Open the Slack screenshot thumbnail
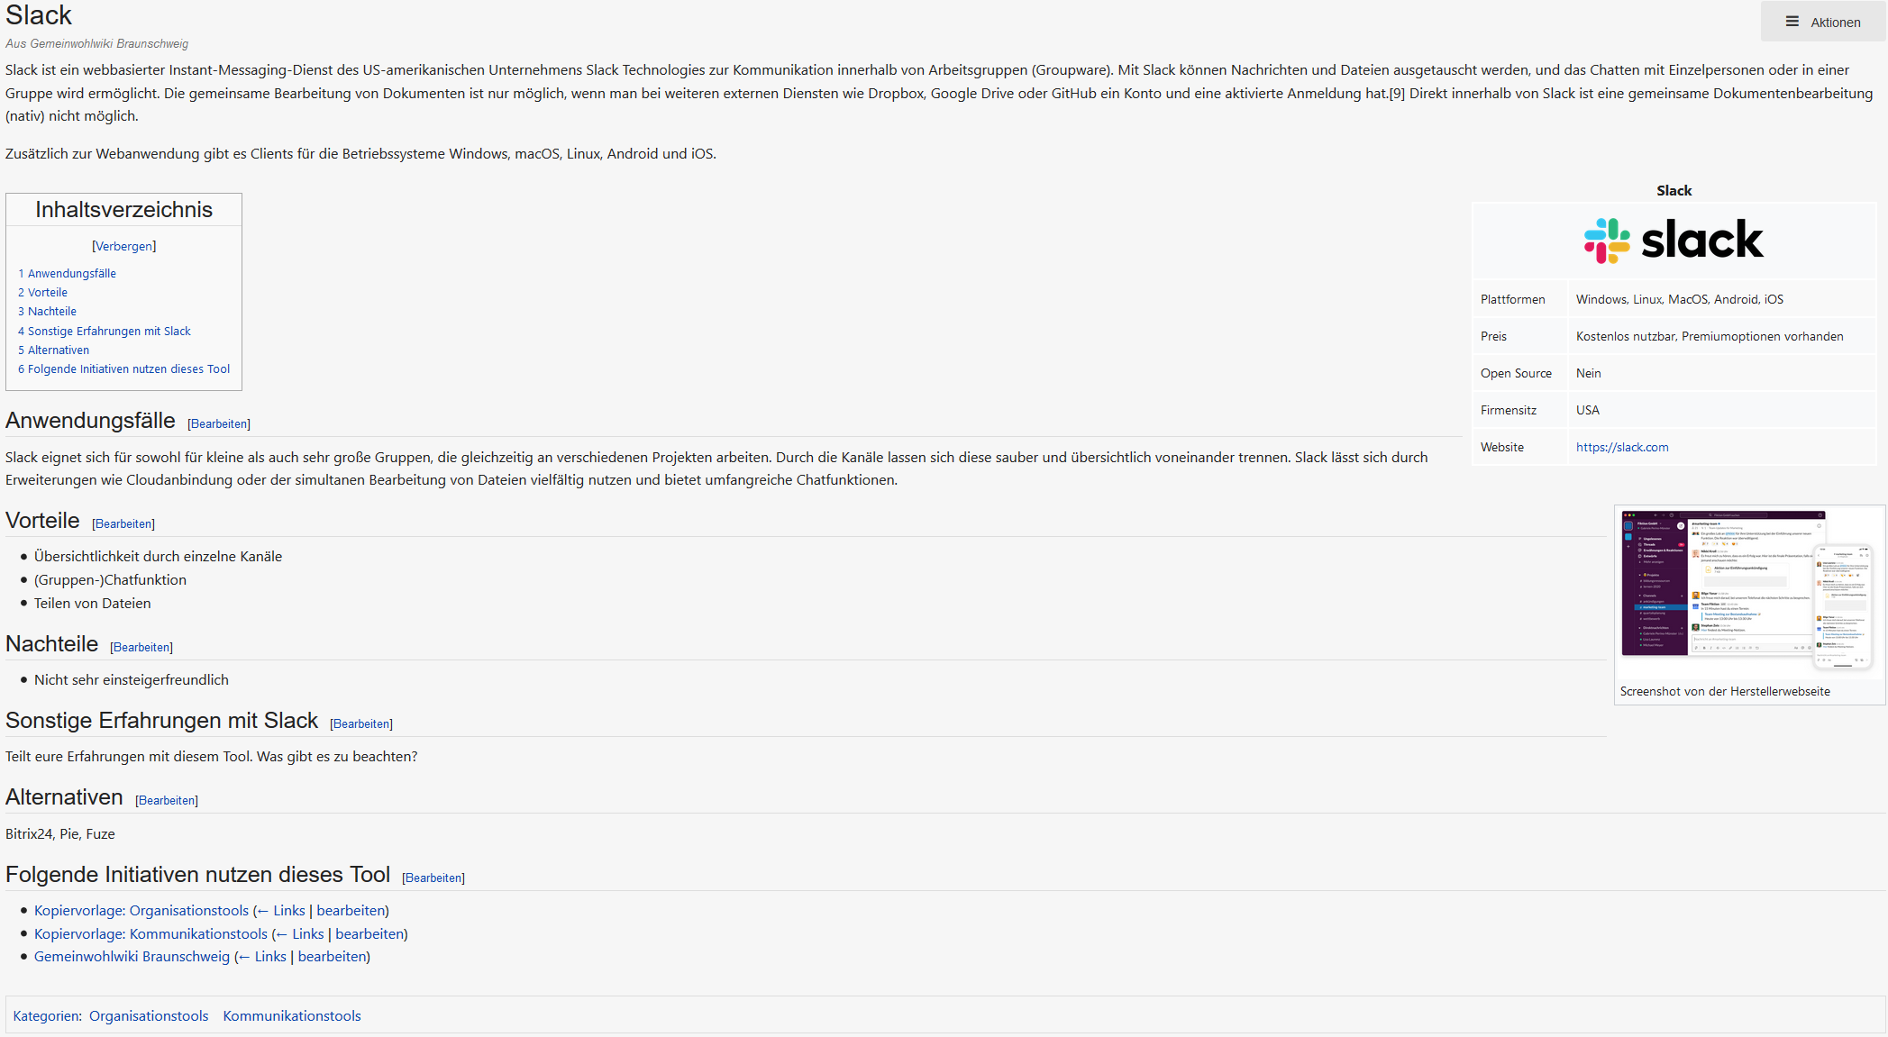Screen dimensions: 1888x1037 [1747, 591]
